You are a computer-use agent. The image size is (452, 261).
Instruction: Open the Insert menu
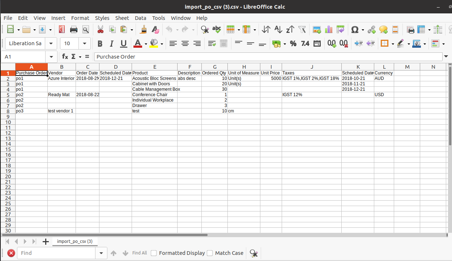(x=58, y=18)
